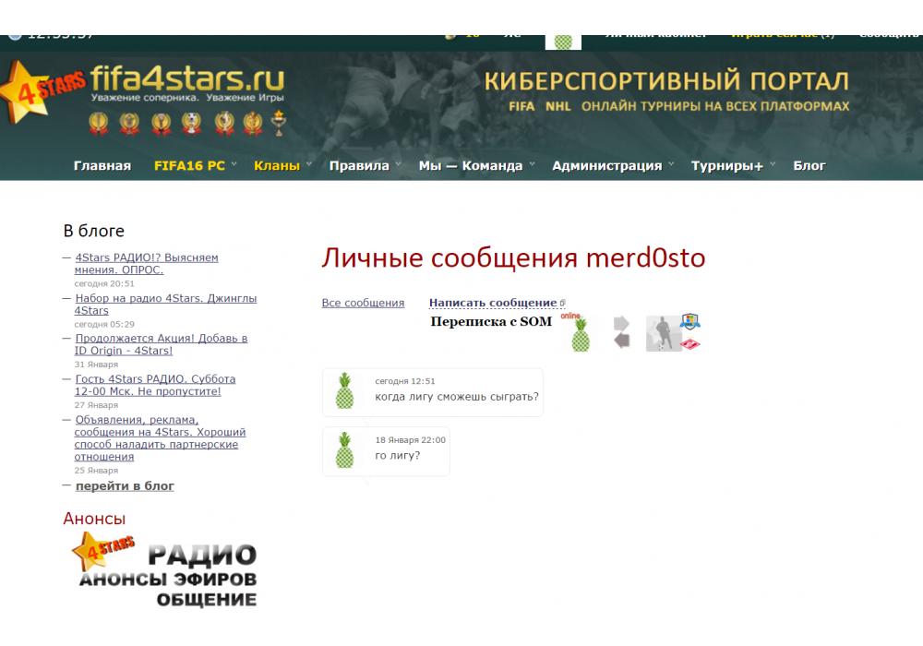
Task: Expand the Правила menu arrow
Action: (x=398, y=164)
